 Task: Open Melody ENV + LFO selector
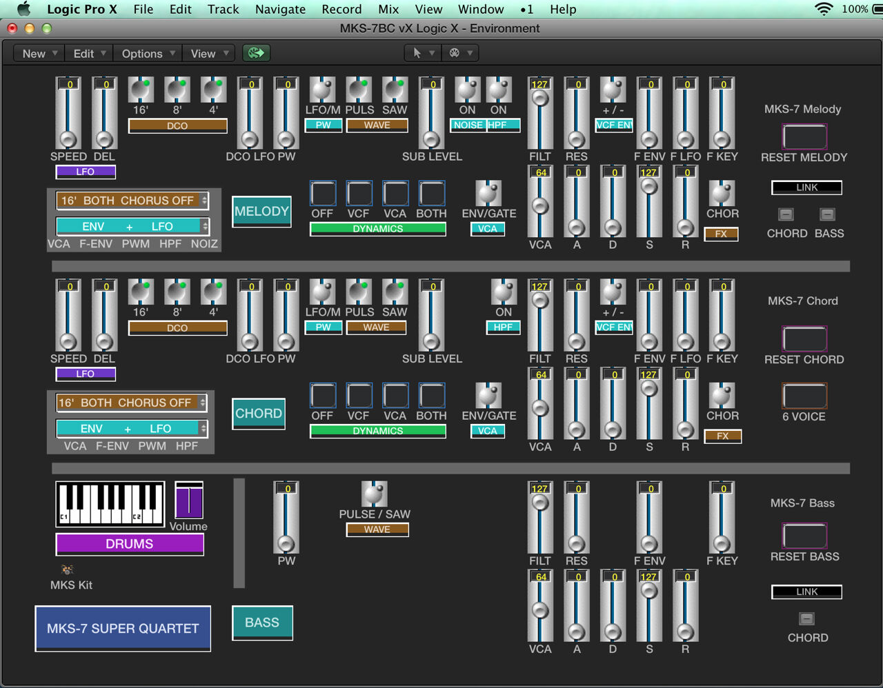pos(132,226)
